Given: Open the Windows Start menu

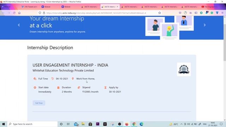Looking at the screenshot, I should click(4, 124).
